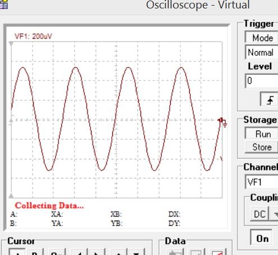Click the DY: cursor readout label
This screenshot has height=255, width=278.
click(174, 223)
